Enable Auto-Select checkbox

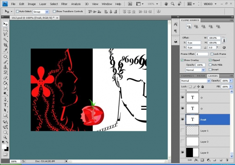[17, 11]
